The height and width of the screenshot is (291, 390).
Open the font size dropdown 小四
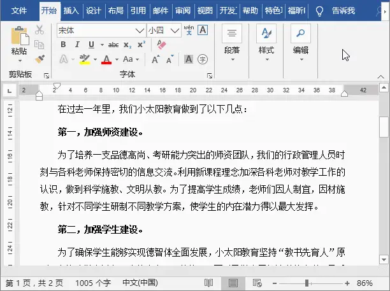175,31
